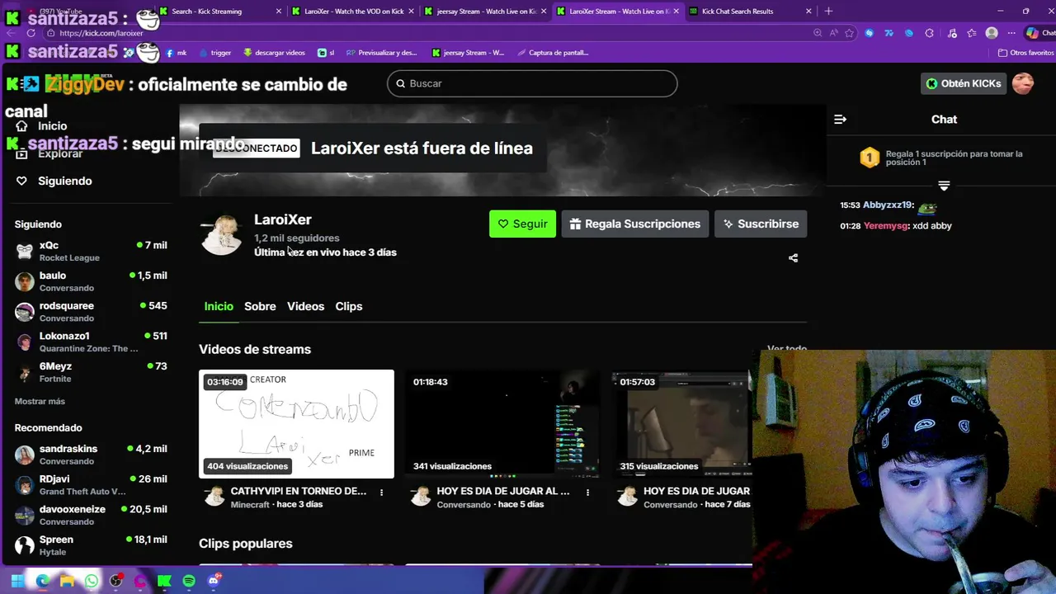Expand the chat leaderboard chevron
The height and width of the screenshot is (594, 1056).
(x=944, y=186)
